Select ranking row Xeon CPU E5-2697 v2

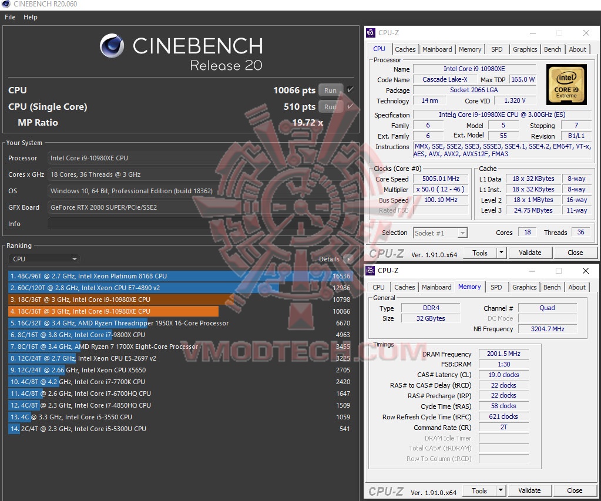180,358
